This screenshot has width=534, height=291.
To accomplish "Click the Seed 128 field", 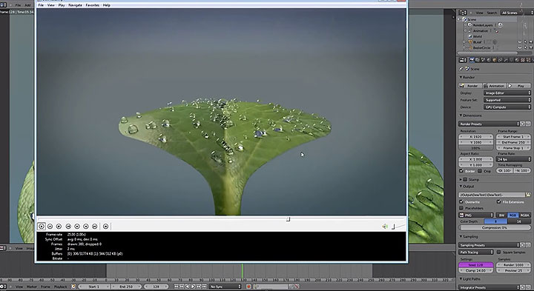I will [476, 264].
